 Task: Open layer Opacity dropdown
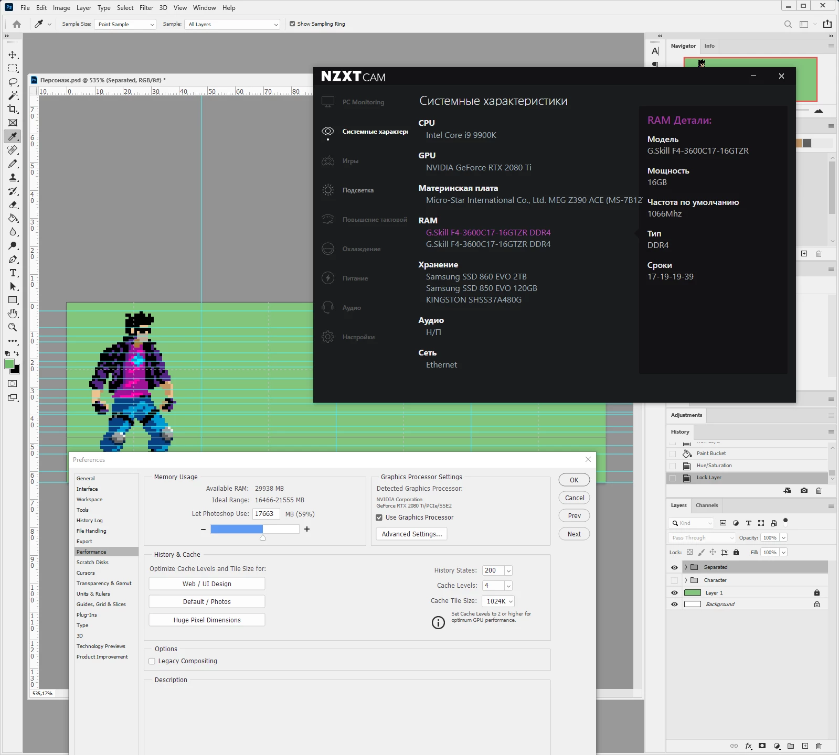coord(783,537)
